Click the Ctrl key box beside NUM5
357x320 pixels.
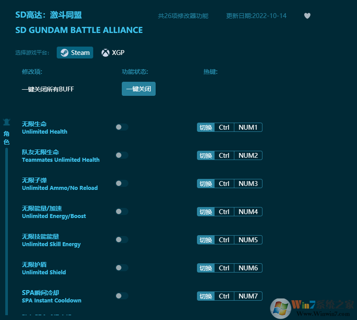(224, 240)
